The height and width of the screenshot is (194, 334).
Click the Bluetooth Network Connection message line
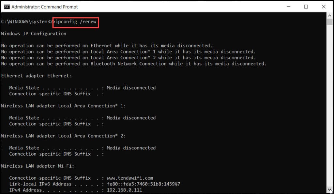point(134,63)
